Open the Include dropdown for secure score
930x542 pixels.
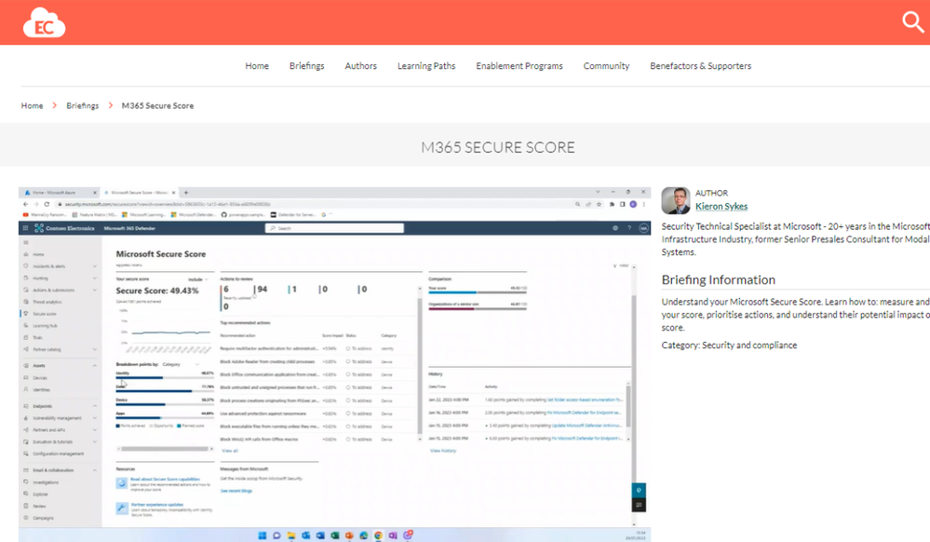pos(198,279)
